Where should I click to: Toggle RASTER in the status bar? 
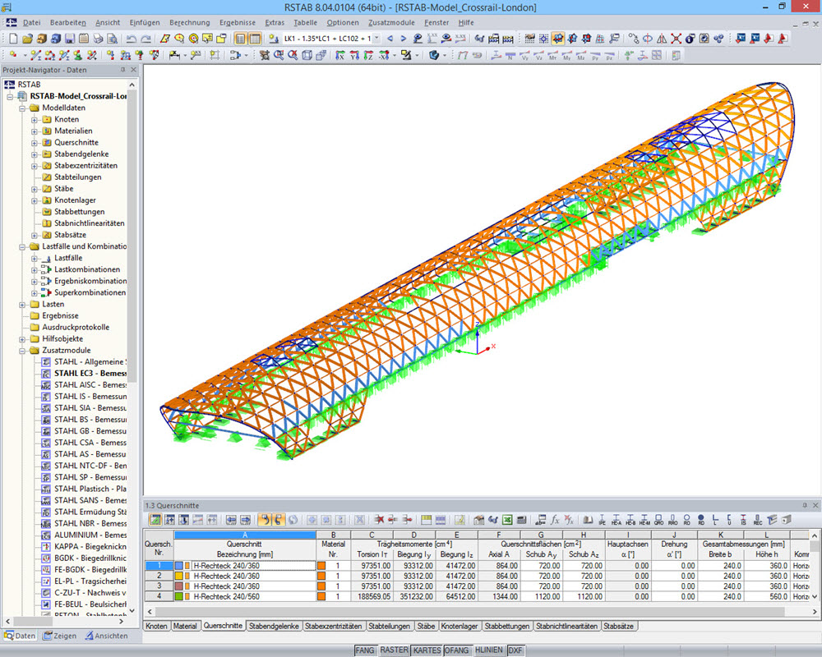pos(395,650)
